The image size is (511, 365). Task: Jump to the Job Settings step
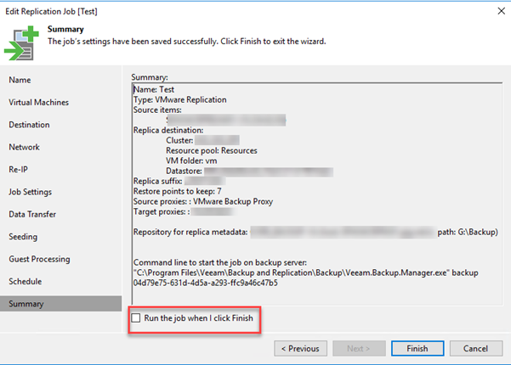pyautogui.click(x=31, y=192)
